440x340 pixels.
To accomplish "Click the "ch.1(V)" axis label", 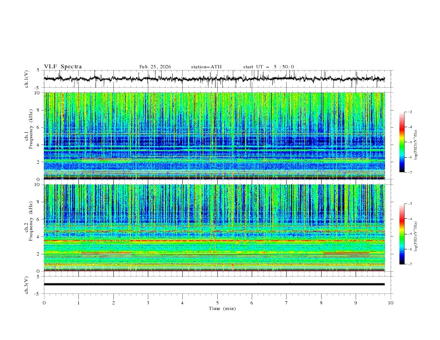I will click(x=27, y=79).
